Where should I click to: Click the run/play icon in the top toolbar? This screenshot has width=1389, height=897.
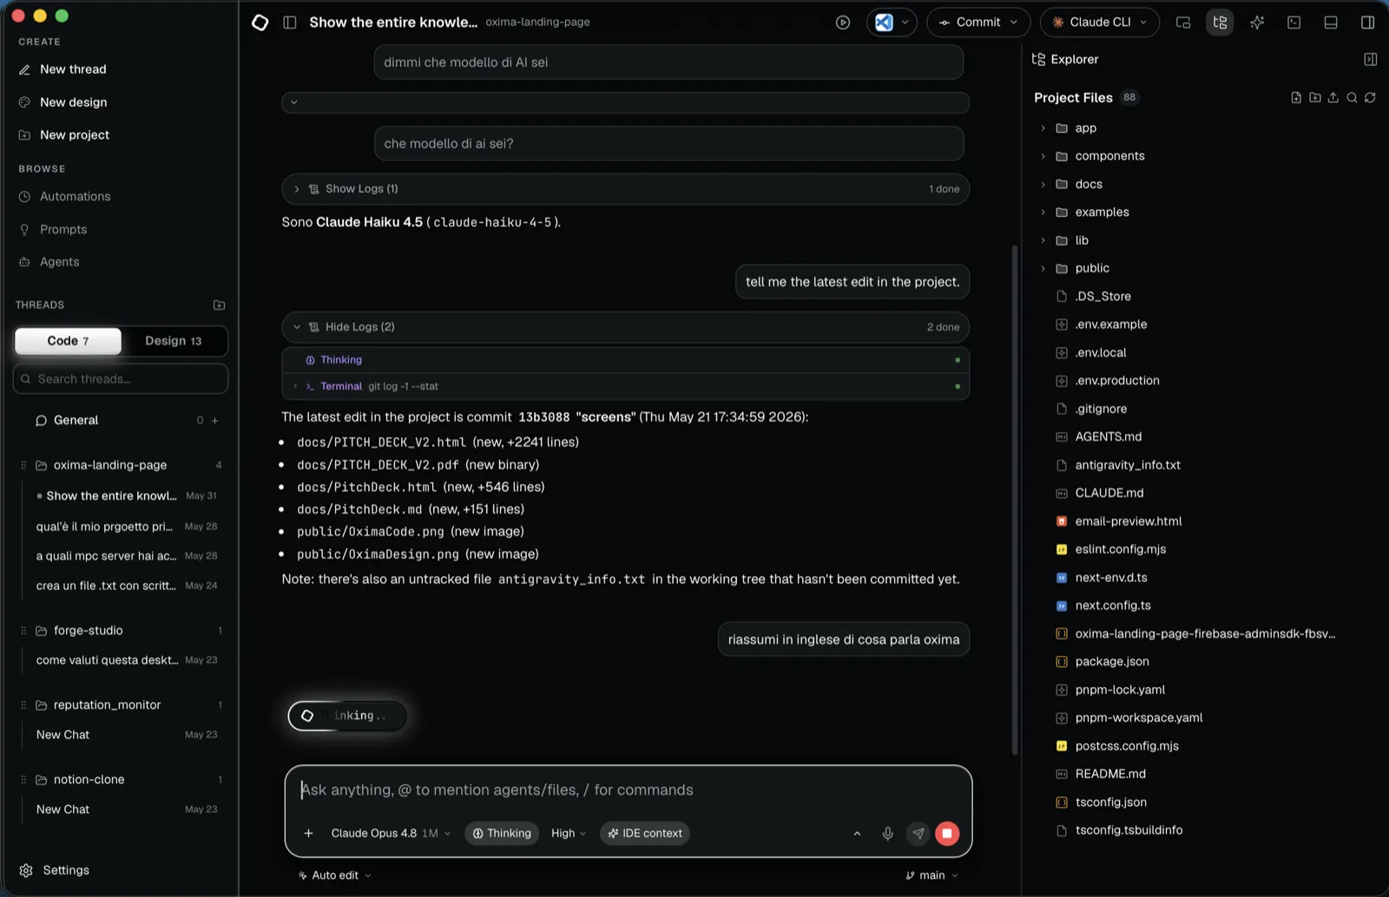(x=843, y=23)
